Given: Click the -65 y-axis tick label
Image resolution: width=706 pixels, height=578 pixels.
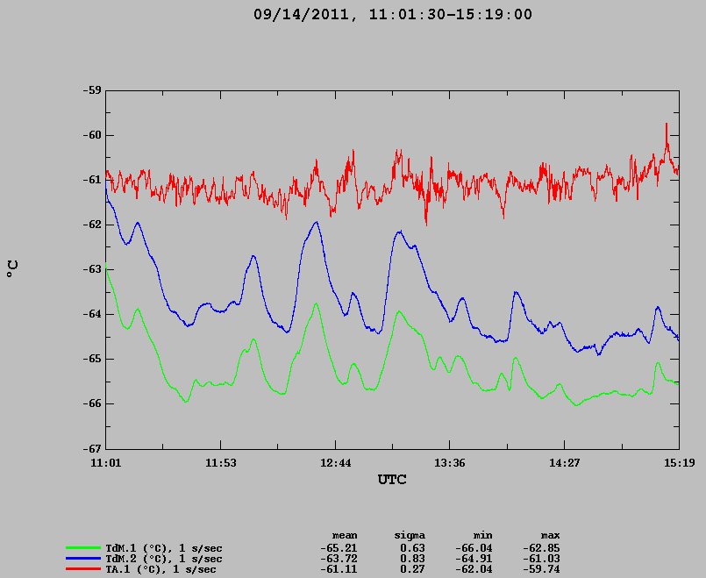Looking at the screenshot, I should click(92, 360).
